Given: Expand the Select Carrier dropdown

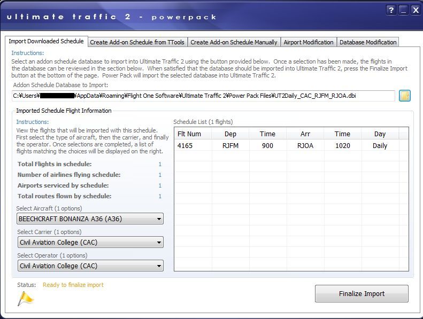Looking at the screenshot, I should [90, 242].
